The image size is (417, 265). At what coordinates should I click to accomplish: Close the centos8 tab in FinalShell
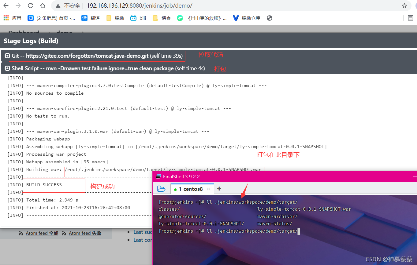click(208, 189)
